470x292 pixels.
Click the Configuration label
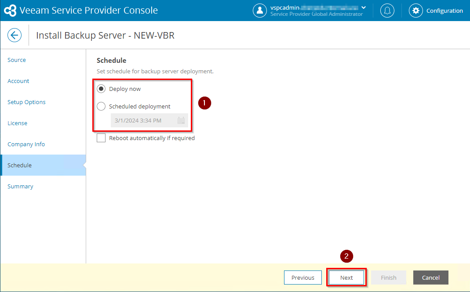pyautogui.click(x=444, y=11)
